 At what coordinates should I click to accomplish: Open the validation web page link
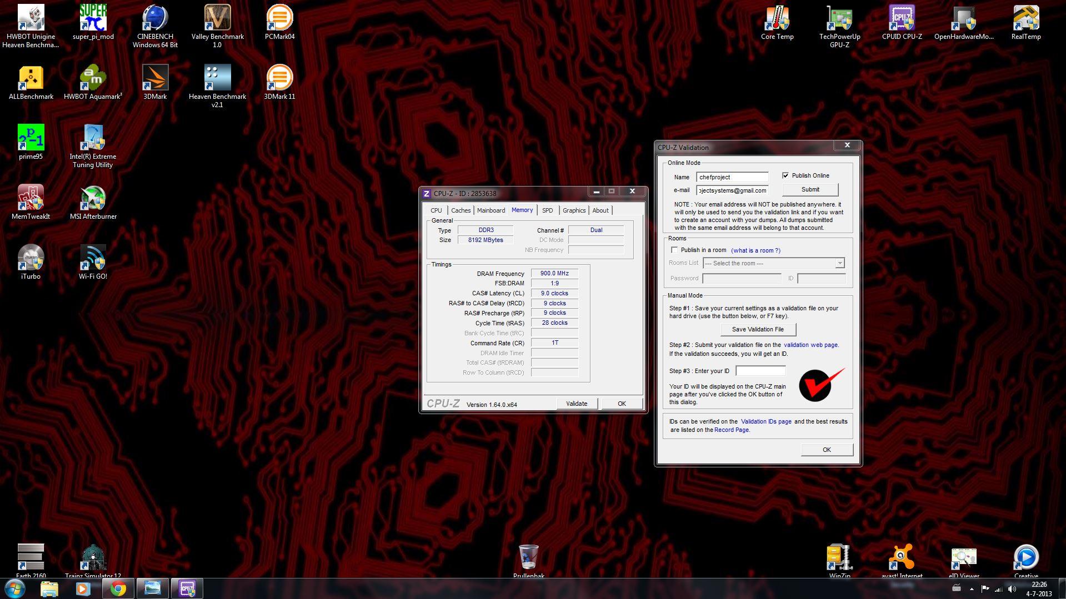click(810, 345)
